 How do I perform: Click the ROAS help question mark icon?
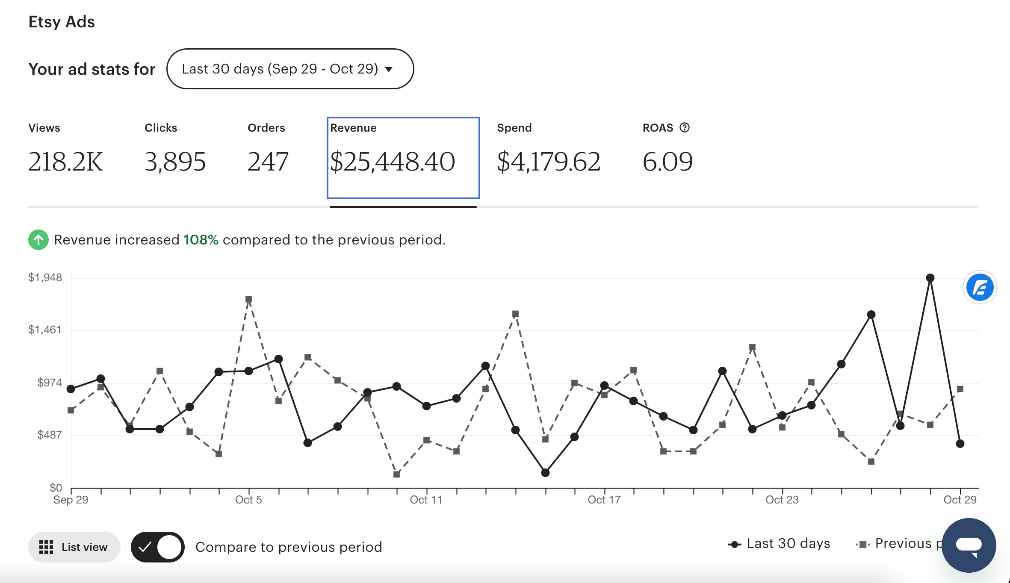(x=685, y=127)
